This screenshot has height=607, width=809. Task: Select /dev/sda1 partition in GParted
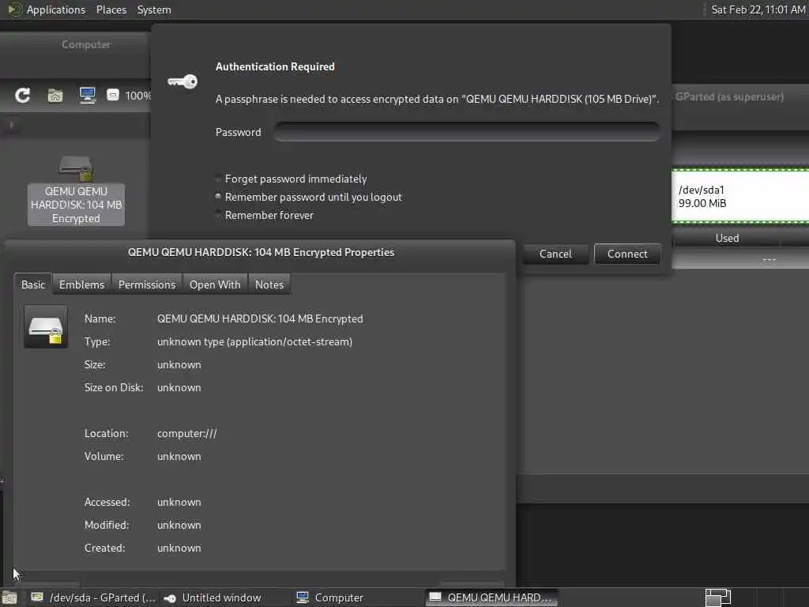pyautogui.click(x=740, y=196)
